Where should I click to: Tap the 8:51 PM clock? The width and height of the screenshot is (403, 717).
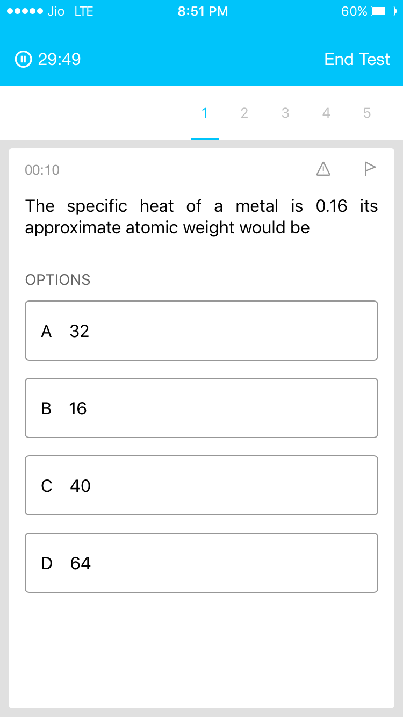point(203,11)
